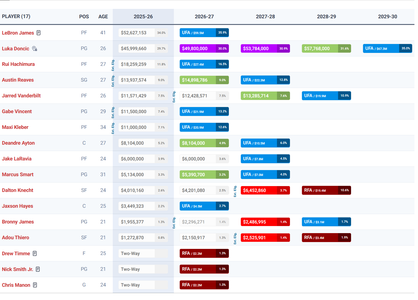
Task: Open Maxi Kleber's player page
Action: 15,127
